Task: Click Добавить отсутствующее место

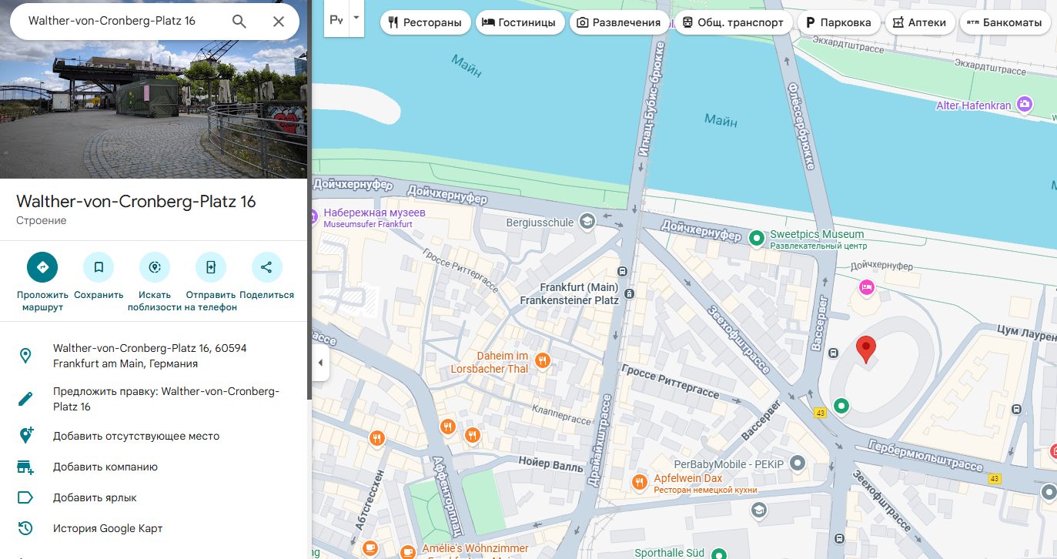Action: (135, 436)
